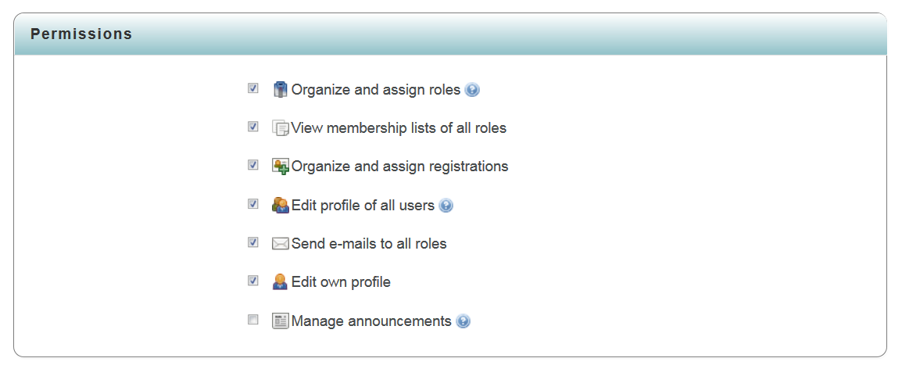Screen dimensions: 902x369
Task: Open help for Organize and assign roles
Action: point(472,90)
